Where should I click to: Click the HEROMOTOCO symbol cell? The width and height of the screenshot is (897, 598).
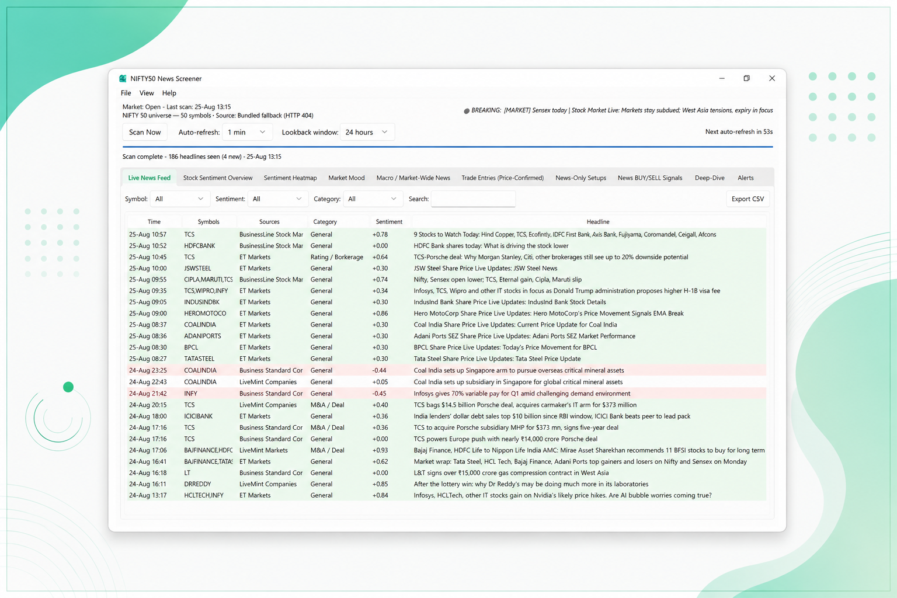[x=205, y=314]
